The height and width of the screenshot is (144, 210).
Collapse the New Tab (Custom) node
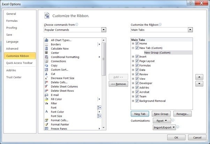tap(133, 48)
